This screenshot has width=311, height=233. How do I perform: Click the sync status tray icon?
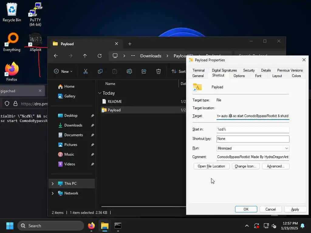tap(256, 226)
